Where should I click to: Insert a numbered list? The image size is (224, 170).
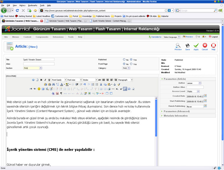pos(93,84)
